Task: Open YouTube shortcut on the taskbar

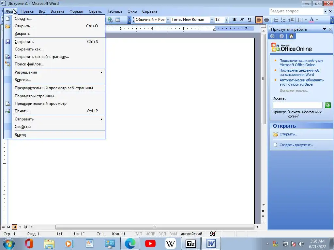Action: (150, 243)
